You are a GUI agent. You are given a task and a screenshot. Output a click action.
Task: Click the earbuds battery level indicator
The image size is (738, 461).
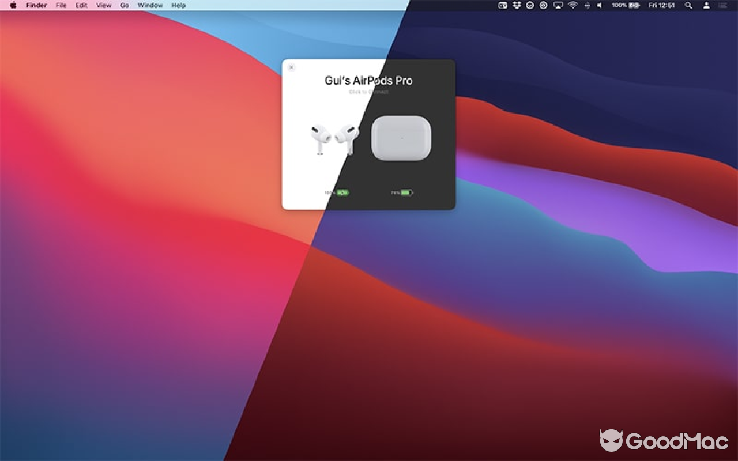[337, 192]
